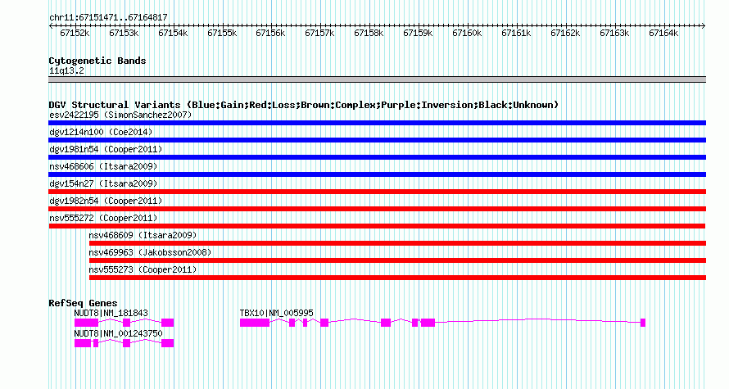Click the 67152k ruler tick label
The width and height of the screenshot is (729, 389).
75,33
